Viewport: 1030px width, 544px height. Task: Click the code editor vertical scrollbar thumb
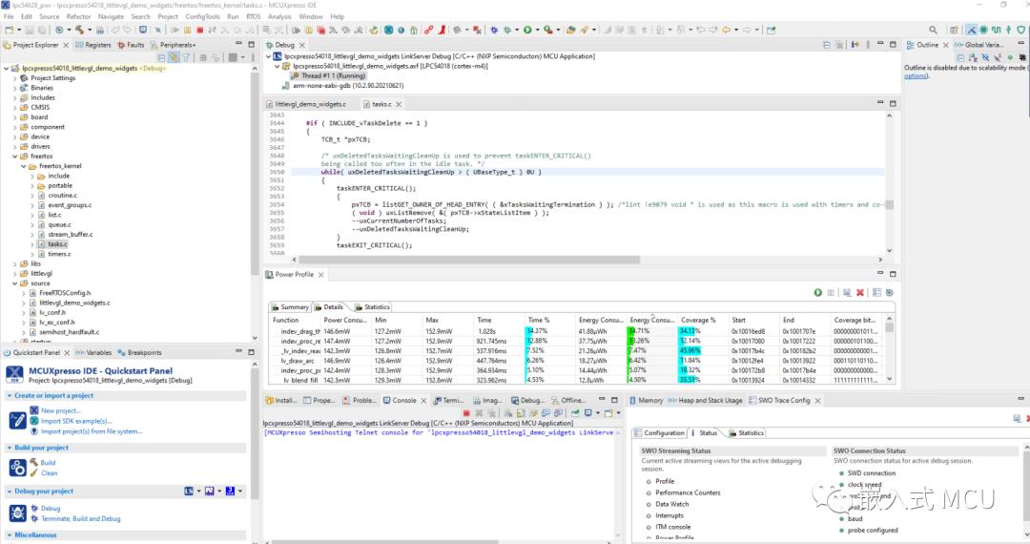coord(890,204)
